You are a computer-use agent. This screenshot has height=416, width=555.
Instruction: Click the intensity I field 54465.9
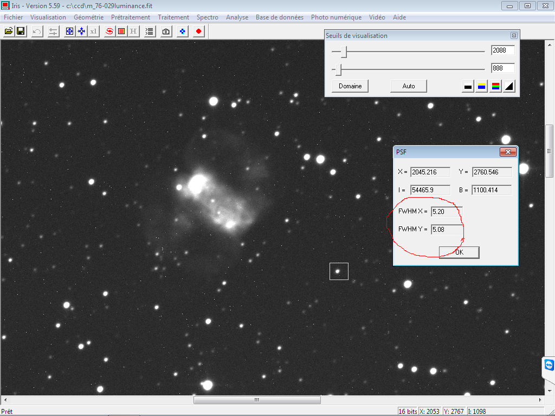point(430,190)
